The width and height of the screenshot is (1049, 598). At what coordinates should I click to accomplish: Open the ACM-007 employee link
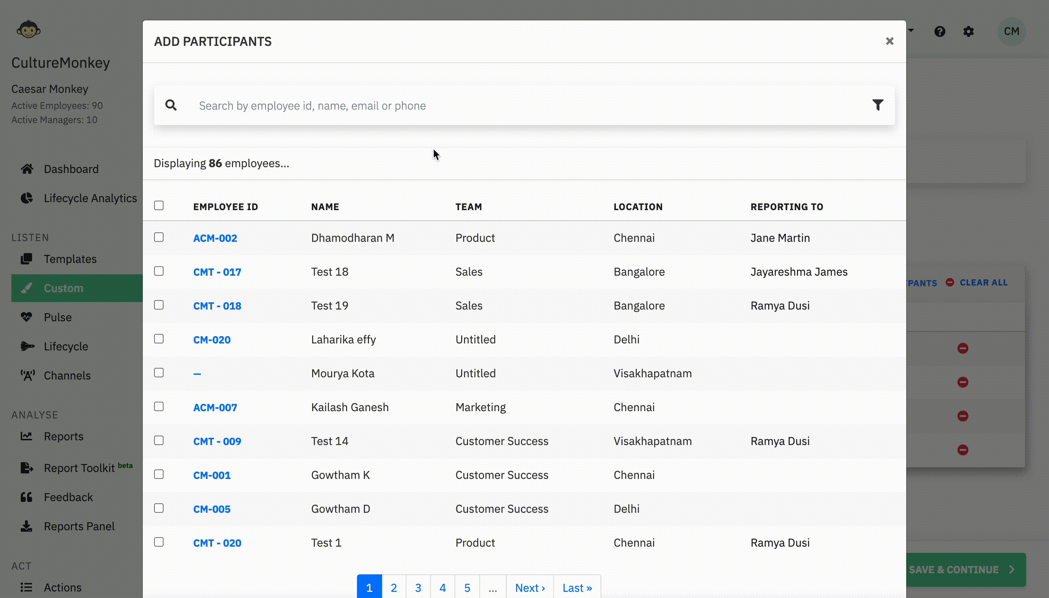(x=215, y=408)
